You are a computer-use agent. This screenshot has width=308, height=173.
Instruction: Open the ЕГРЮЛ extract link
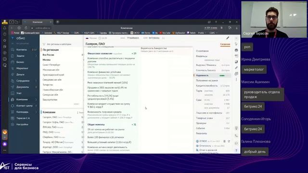coord(203,141)
